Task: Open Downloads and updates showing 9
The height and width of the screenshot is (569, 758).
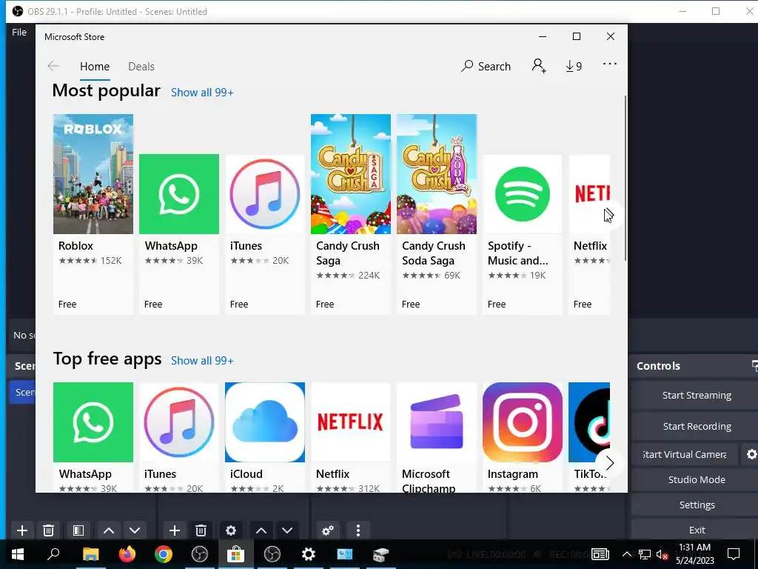Action: [x=574, y=66]
